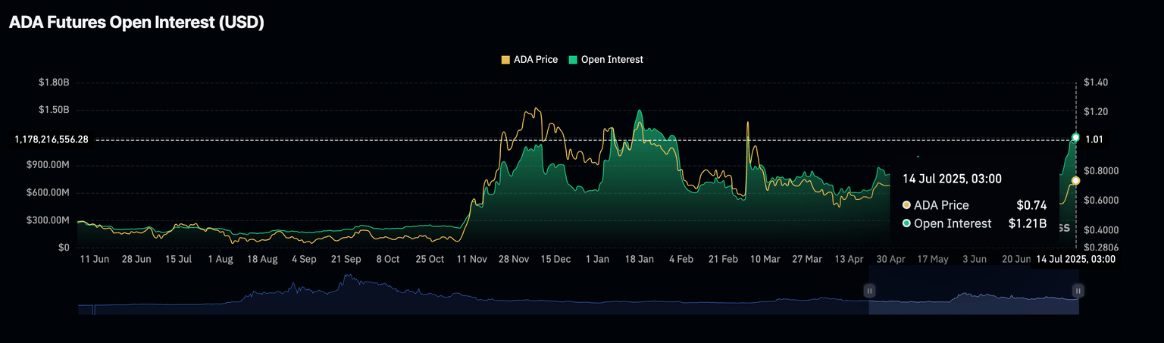Toggle the Open Interest series label in legend
Viewport: 1164px width, 343px height.
pyautogui.click(x=612, y=60)
